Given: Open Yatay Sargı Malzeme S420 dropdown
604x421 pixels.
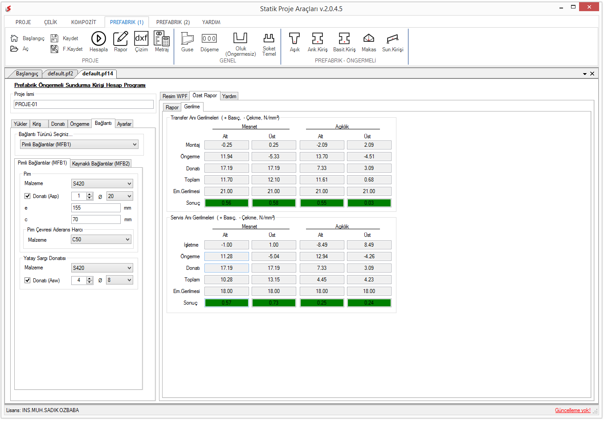Looking at the screenshot, I should point(102,268).
